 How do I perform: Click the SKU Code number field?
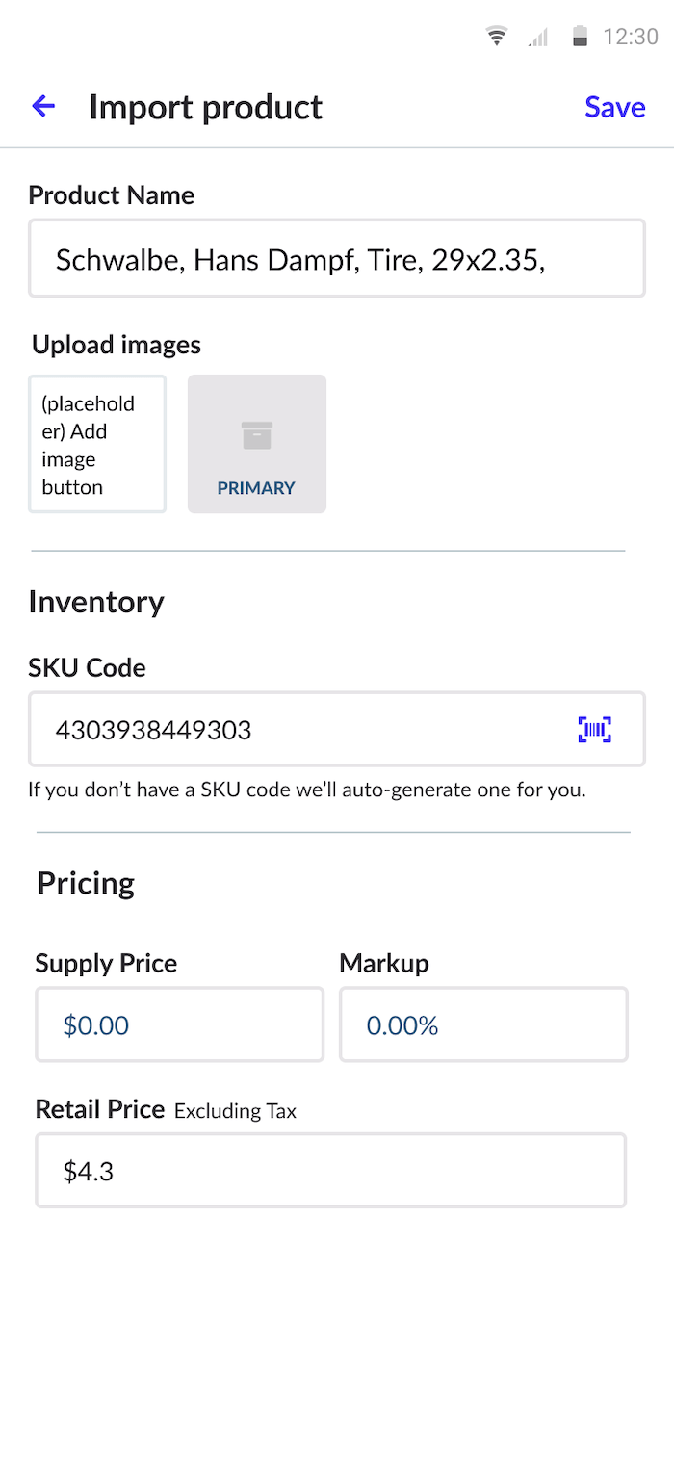click(298, 730)
